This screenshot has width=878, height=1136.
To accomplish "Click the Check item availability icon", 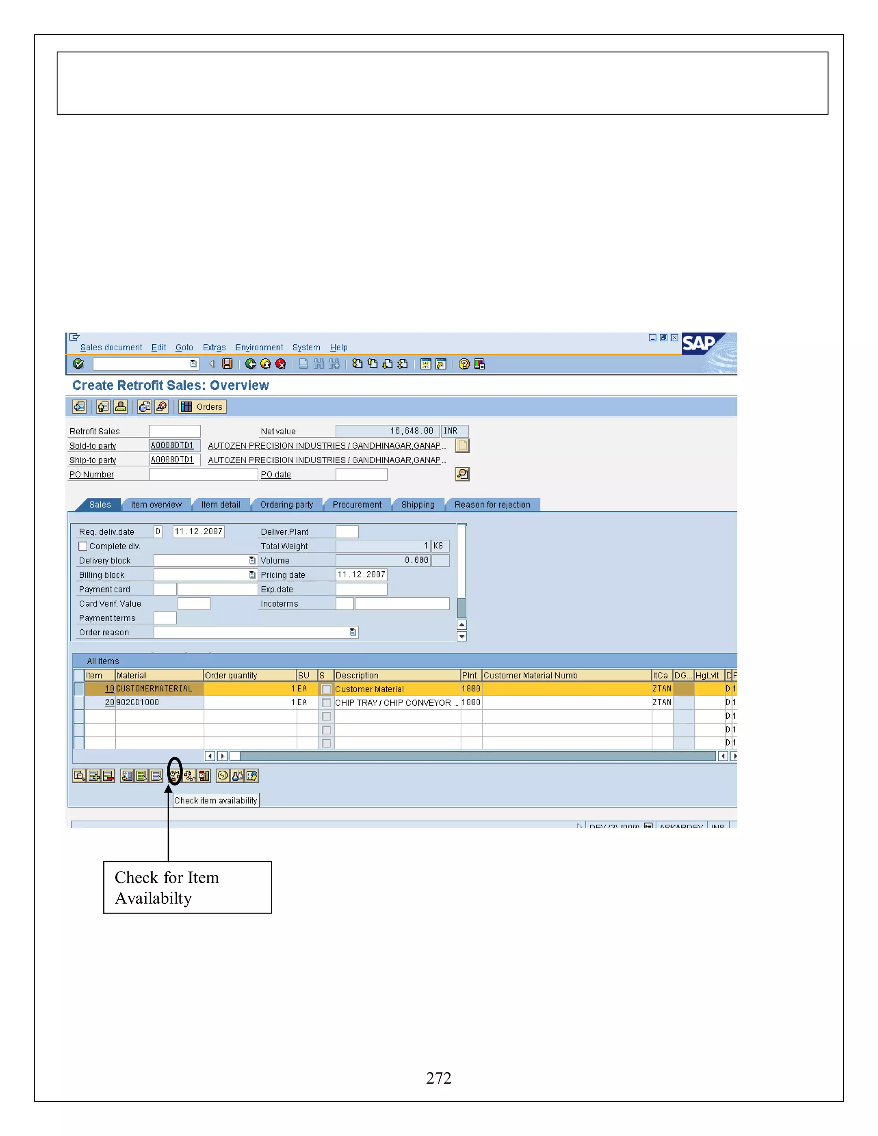I will [x=174, y=776].
